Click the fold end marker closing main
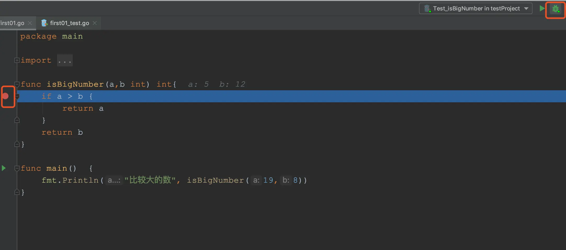The height and width of the screenshot is (250, 566). pyautogui.click(x=17, y=192)
